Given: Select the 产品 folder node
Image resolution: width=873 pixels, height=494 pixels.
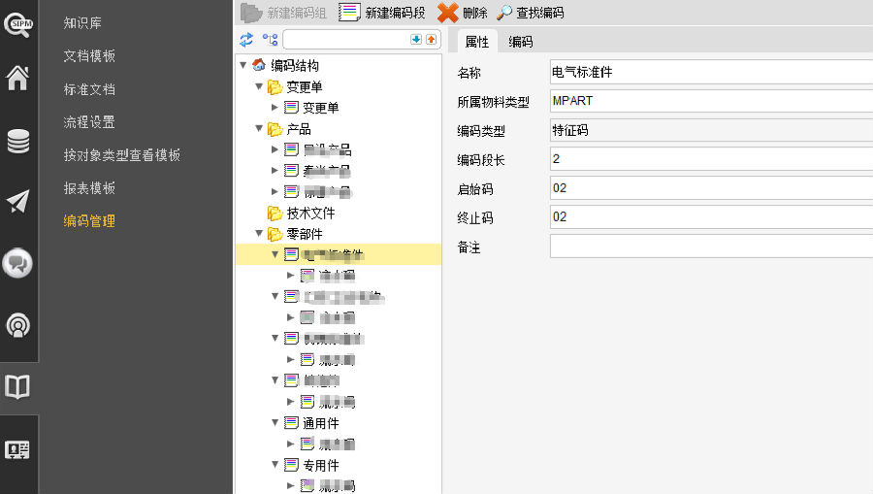Looking at the screenshot, I should point(299,129).
